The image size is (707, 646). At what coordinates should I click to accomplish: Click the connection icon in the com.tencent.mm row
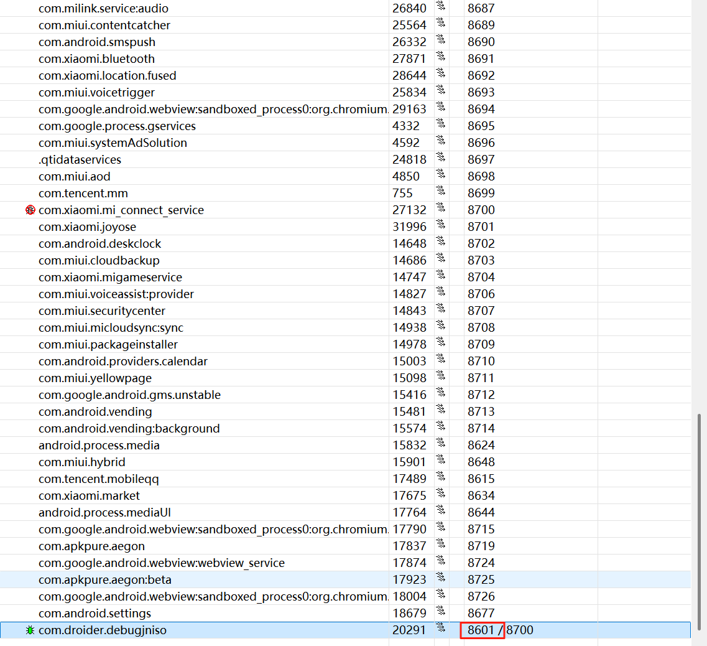tap(441, 191)
